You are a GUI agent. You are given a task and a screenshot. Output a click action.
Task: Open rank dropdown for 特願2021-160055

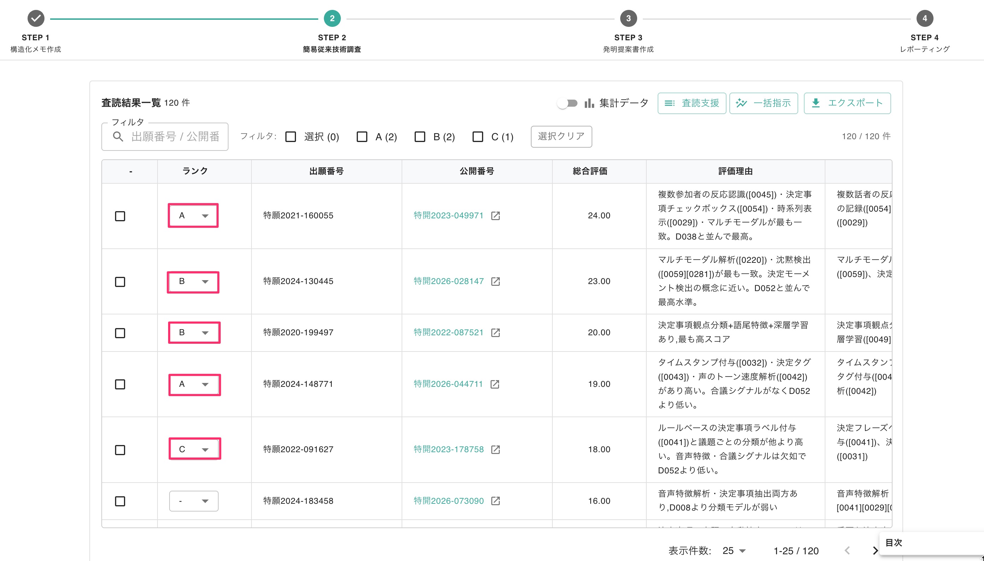pos(193,216)
